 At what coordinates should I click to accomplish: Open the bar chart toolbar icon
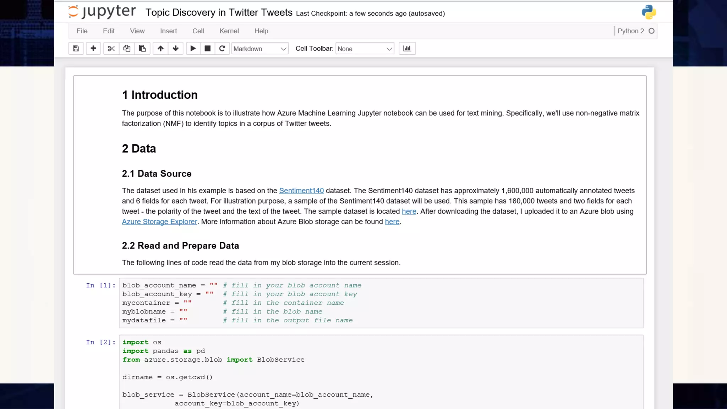click(x=407, y=49)
